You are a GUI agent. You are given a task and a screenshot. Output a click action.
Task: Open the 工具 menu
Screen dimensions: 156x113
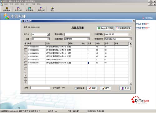tap(33, 4)
